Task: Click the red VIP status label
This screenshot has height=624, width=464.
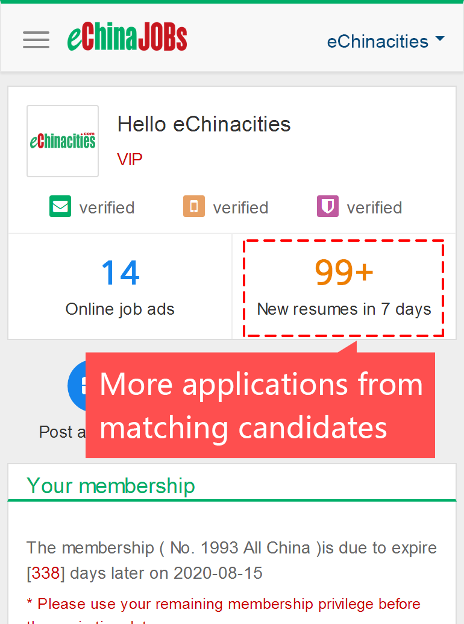Action: coord(130,160)
